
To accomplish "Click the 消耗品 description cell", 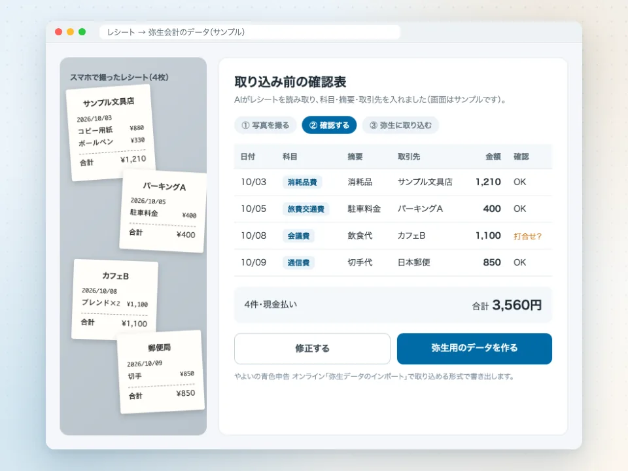I will coord(360,182).
